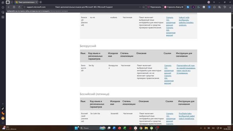Download Belarusian 32-bit version link
The image size is (233, 131).
(x=169, y=69)
